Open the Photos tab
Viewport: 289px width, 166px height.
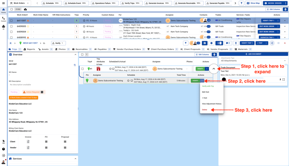[62, 49]
